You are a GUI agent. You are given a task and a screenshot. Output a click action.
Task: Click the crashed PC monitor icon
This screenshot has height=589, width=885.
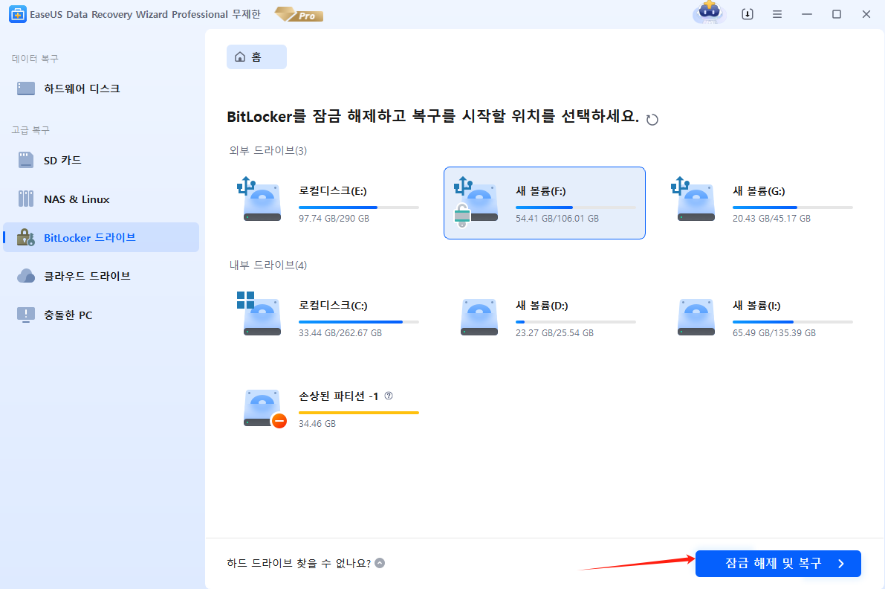click(26, 315)
